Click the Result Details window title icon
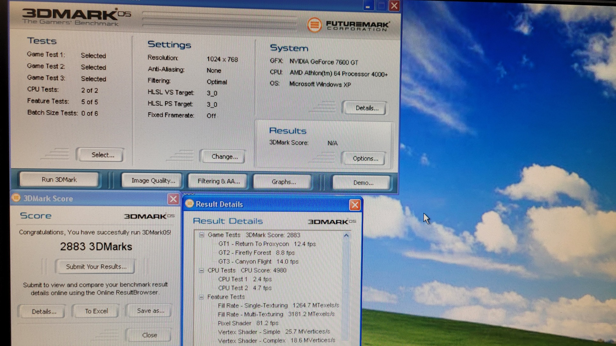Viewport: 616px width, 346px height. (189, 204)
